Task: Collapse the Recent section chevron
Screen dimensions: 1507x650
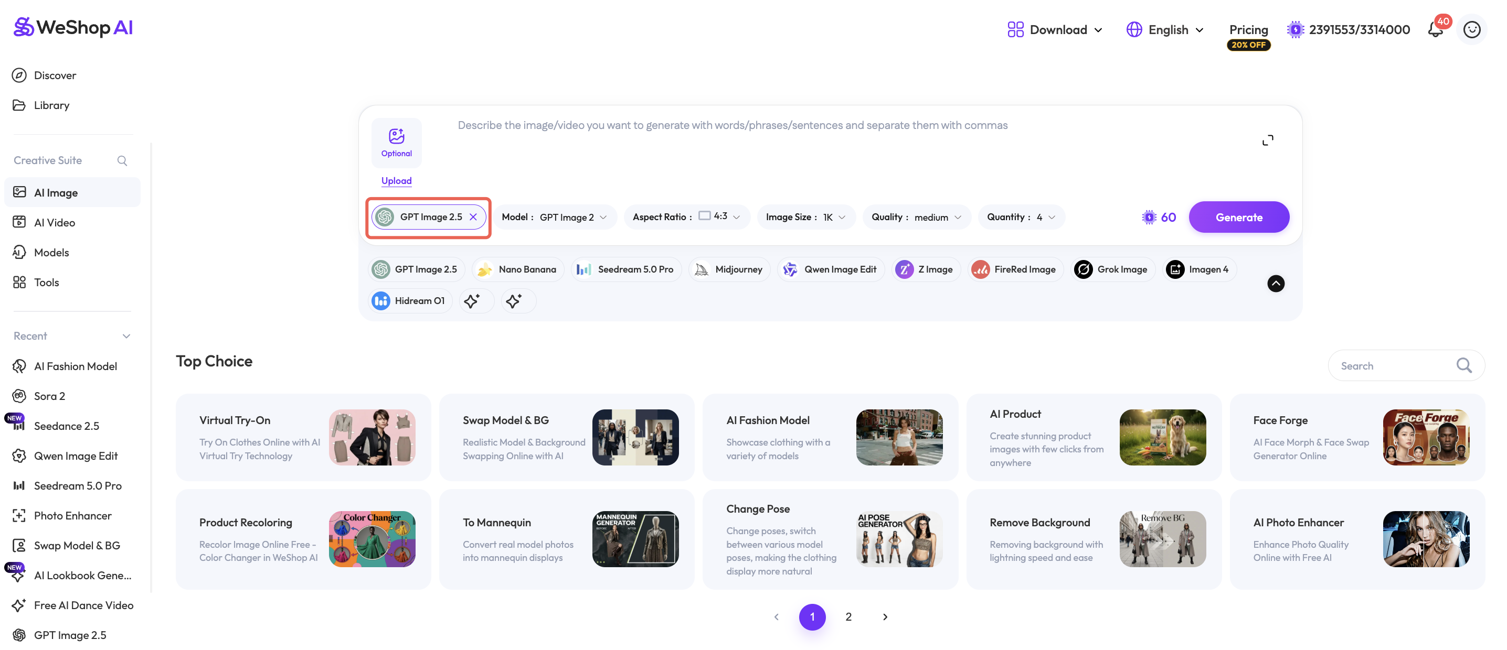Action: tap(126, 336)
